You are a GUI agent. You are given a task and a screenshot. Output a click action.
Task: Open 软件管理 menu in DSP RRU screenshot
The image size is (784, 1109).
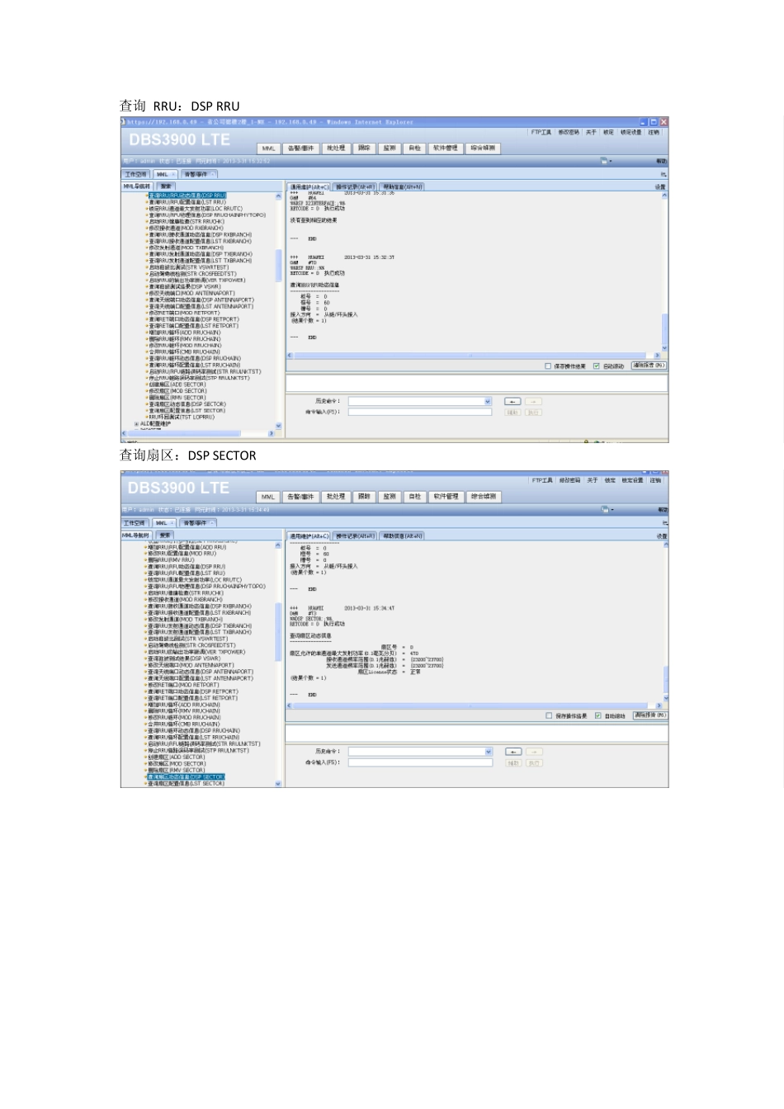[x=446, y=149]
